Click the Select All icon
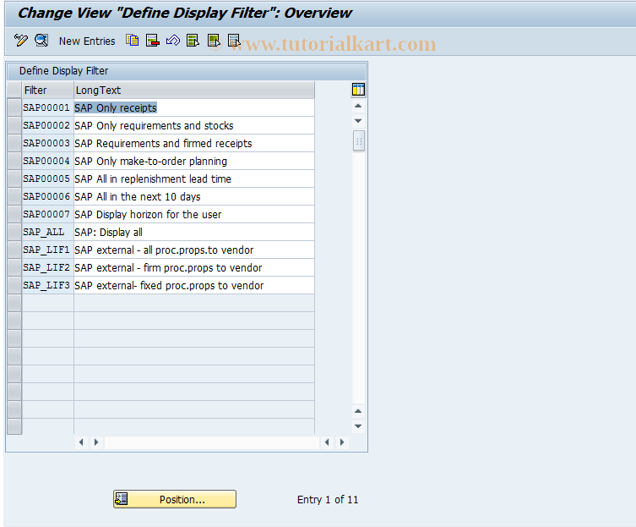 pos(193,41)
